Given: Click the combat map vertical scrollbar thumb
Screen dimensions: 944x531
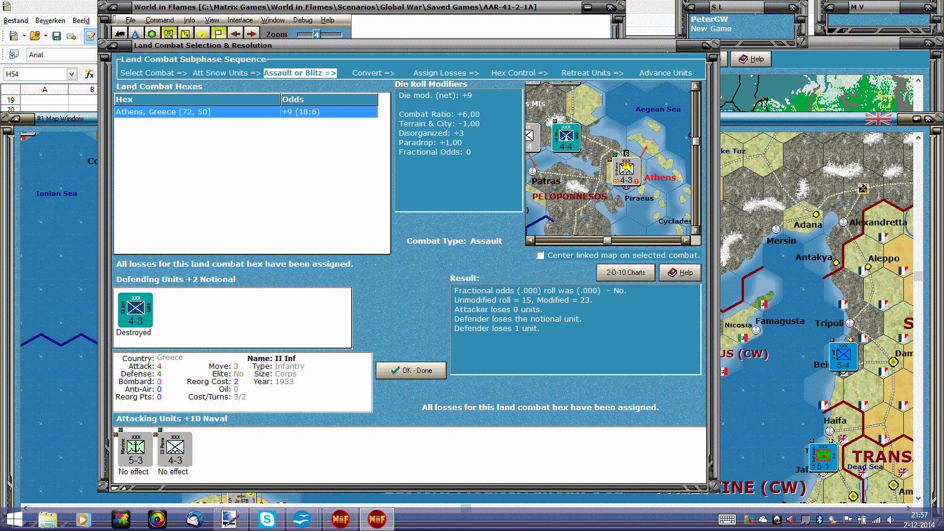Looking at the screenshot, I should point(696,141).
